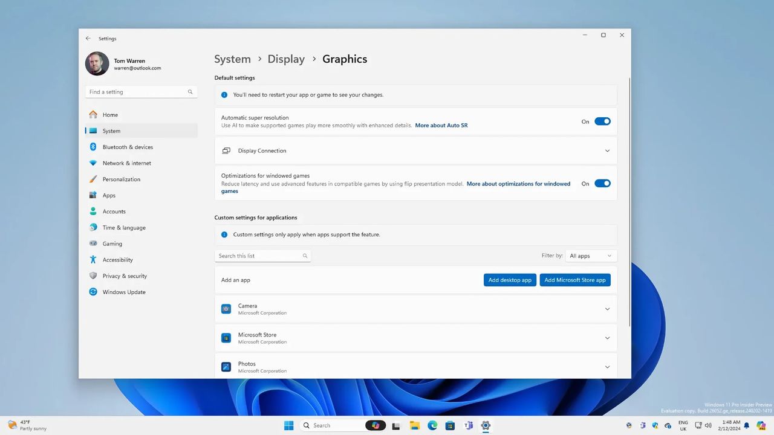Expand the Microsoft Store app entry
Screen dimensions: 774x435
click(x=607, y=338)
